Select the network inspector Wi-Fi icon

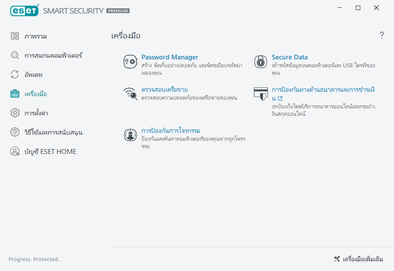click(130, 94)
